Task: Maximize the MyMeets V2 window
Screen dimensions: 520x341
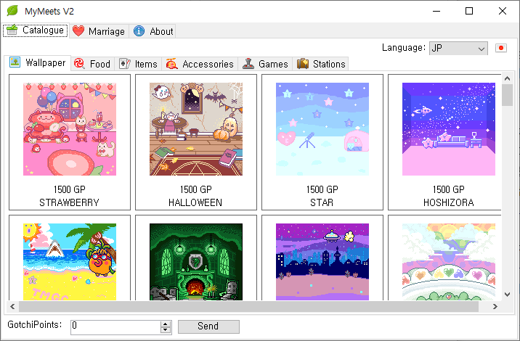Action: (x=469, y=11)
